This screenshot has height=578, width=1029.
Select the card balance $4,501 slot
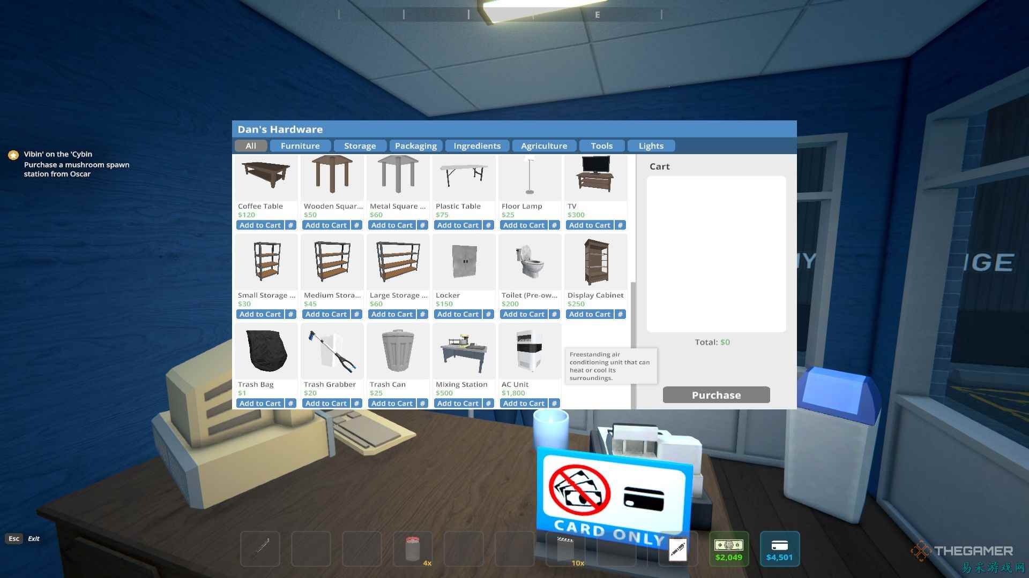tap(779, 549)
